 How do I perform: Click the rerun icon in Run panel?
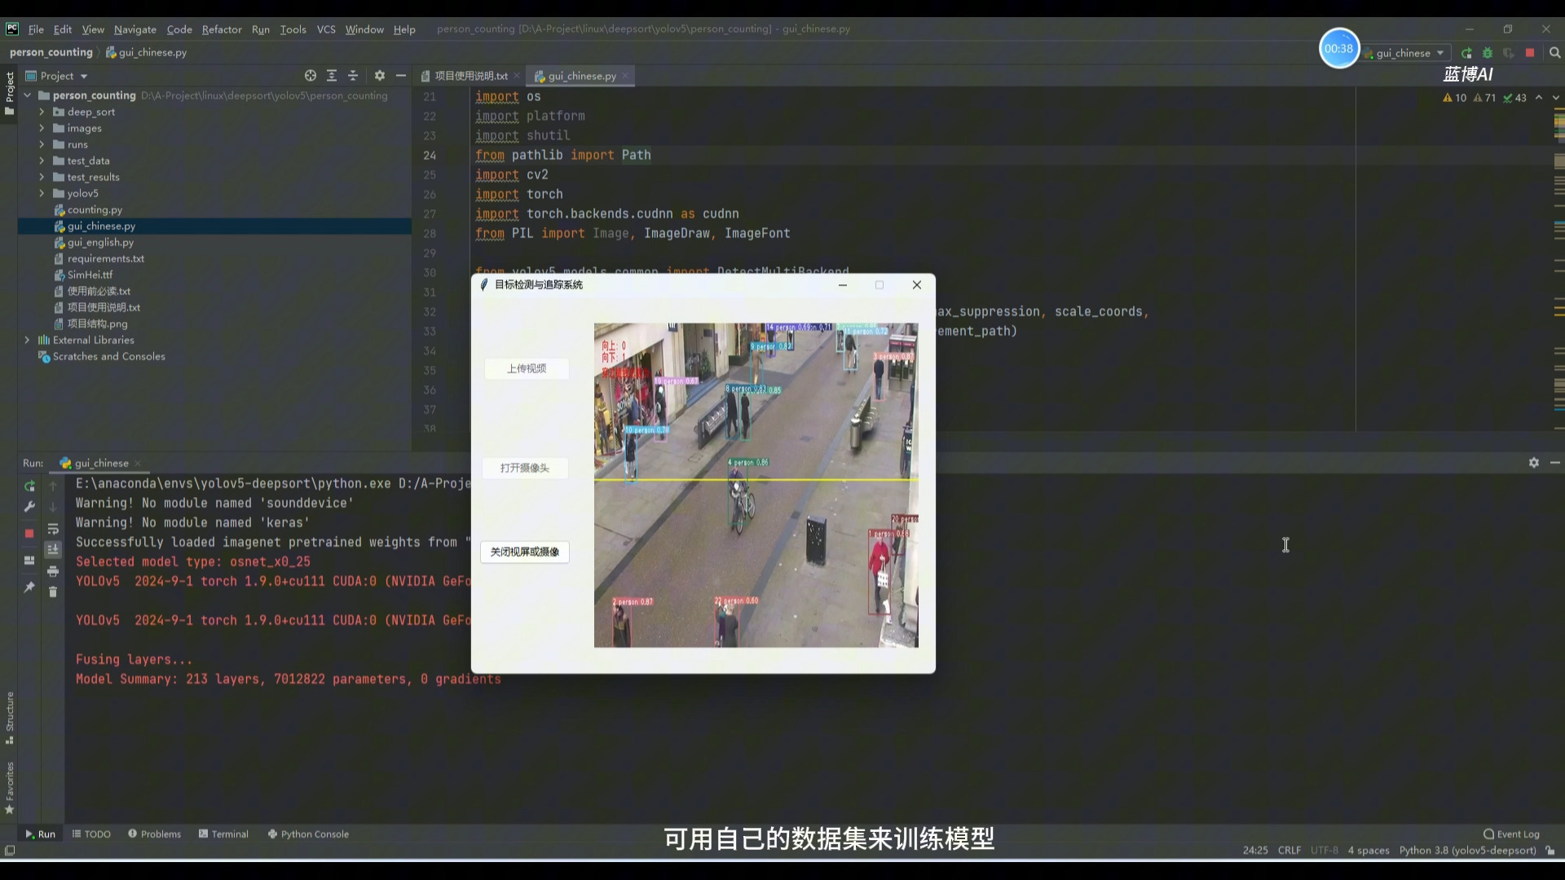pos(29,486)
